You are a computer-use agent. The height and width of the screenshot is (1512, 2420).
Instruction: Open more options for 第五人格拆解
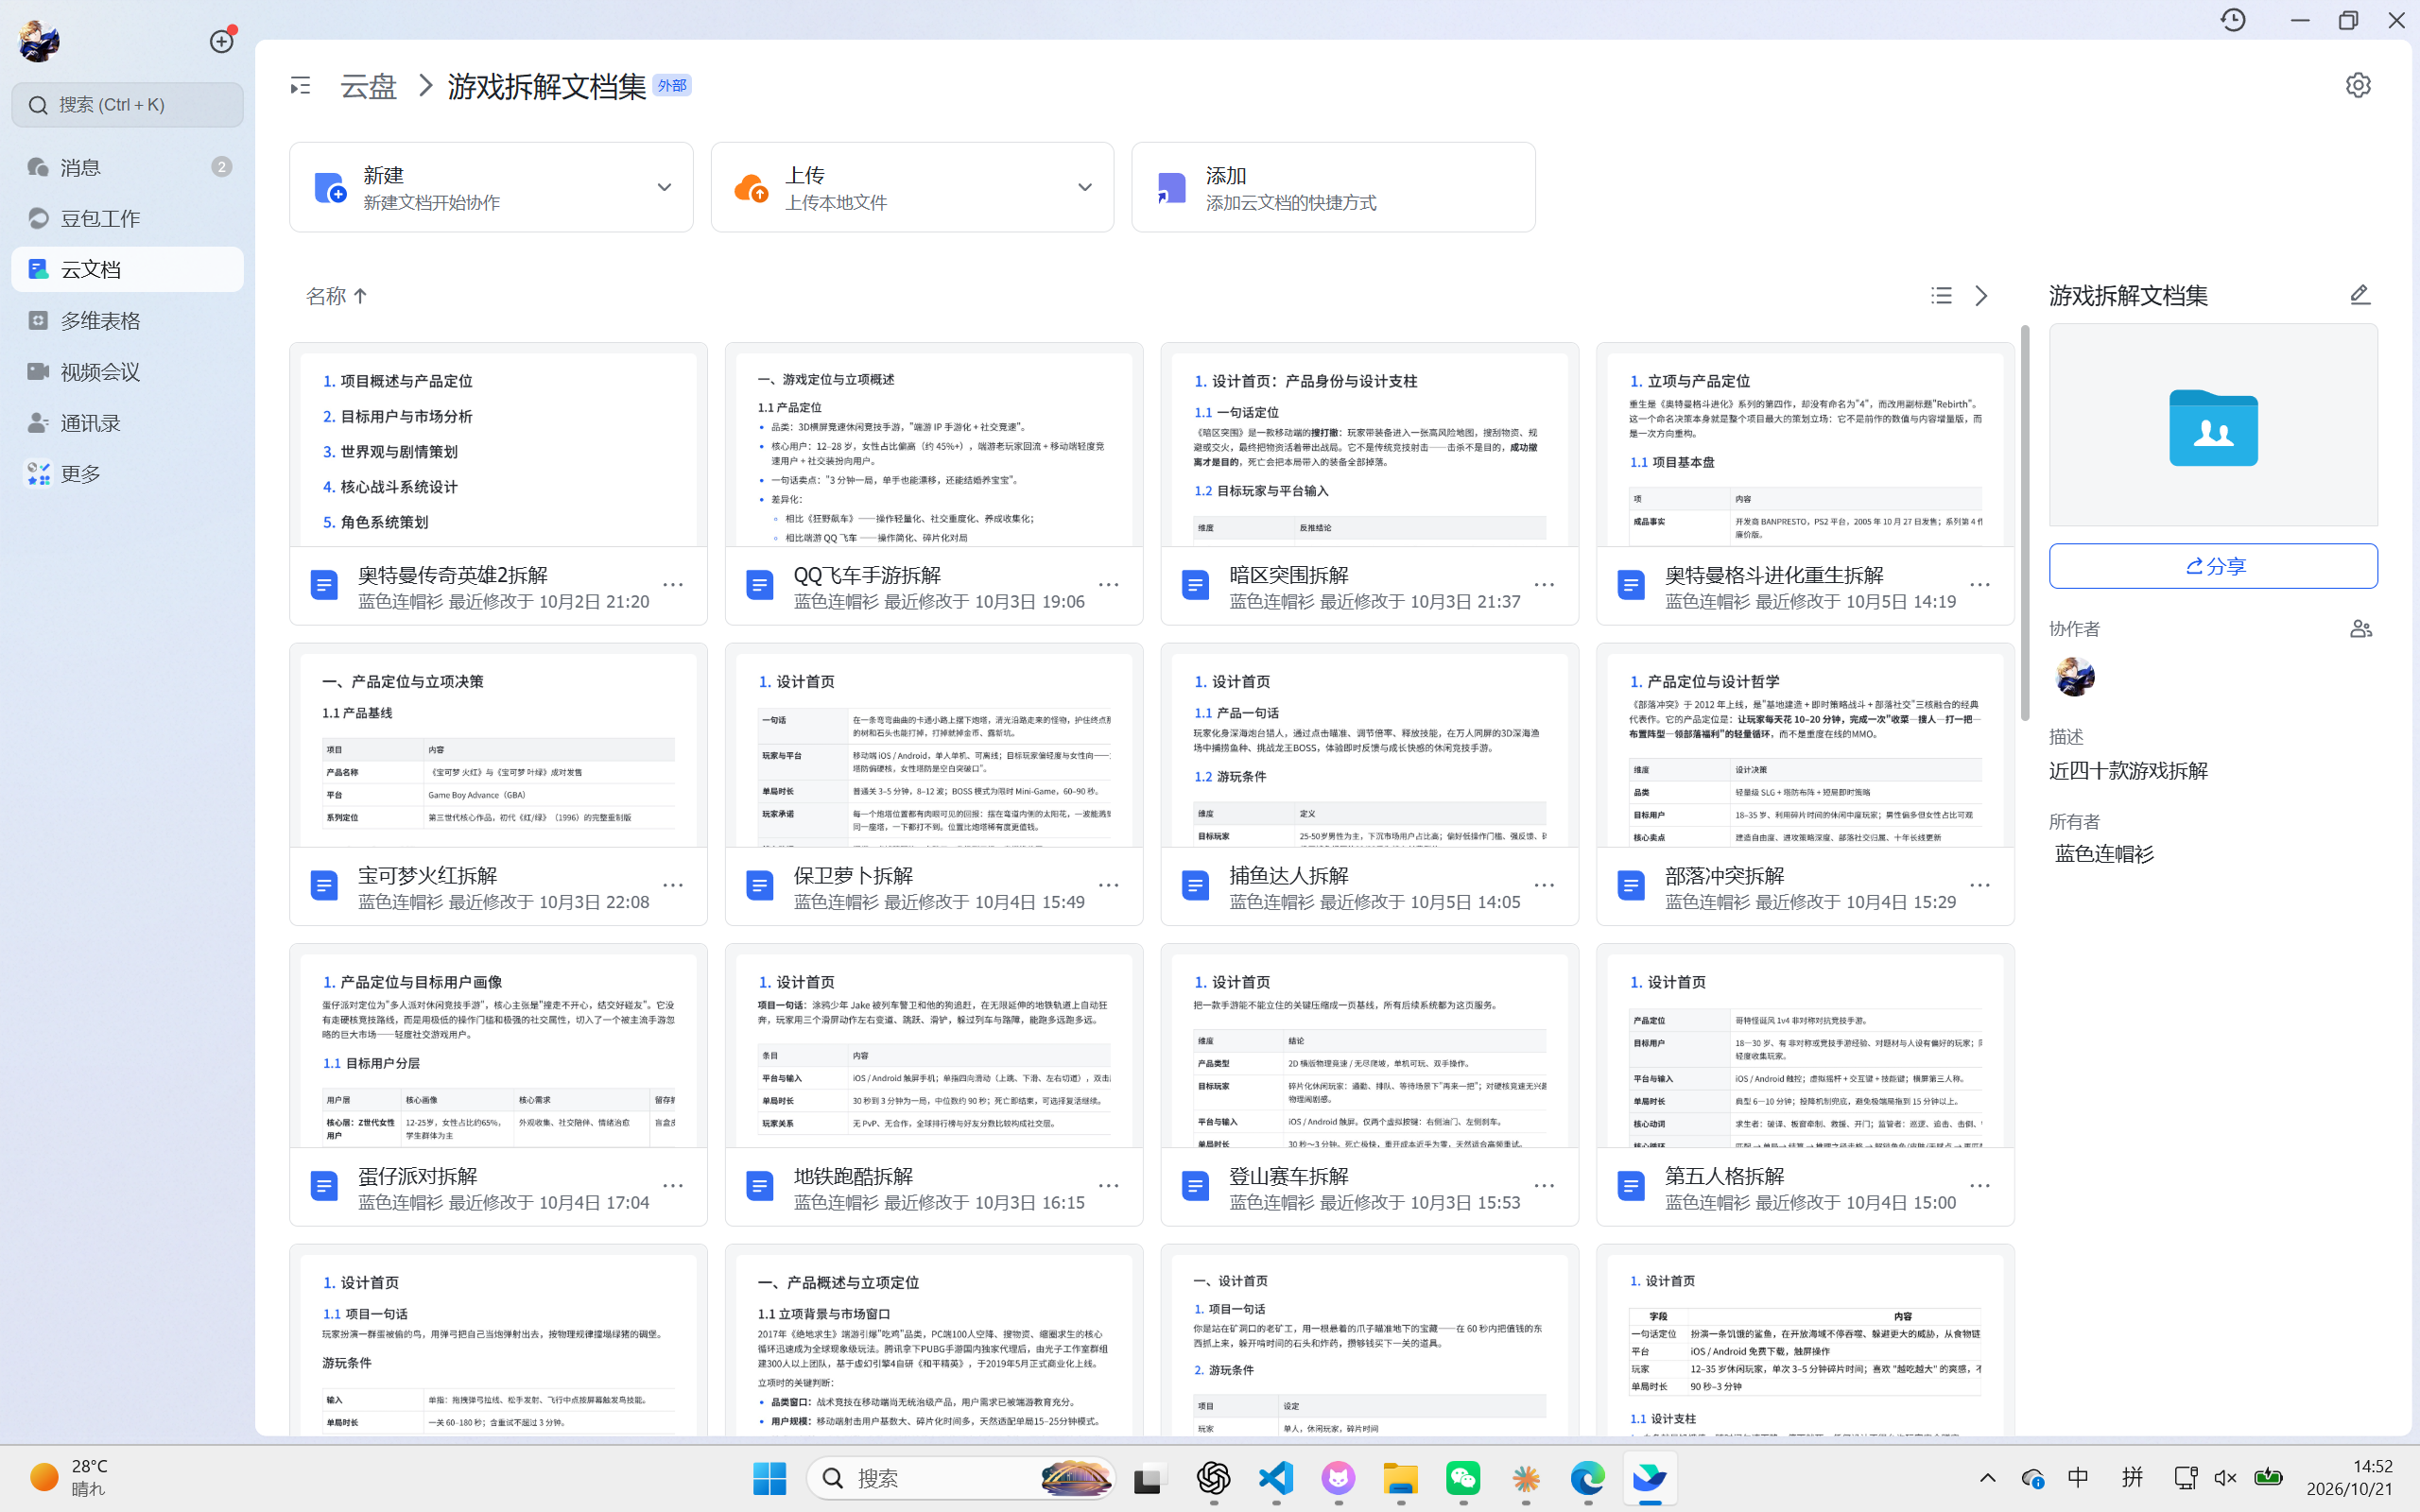pyautogui.click(x=1979, y=1186)
